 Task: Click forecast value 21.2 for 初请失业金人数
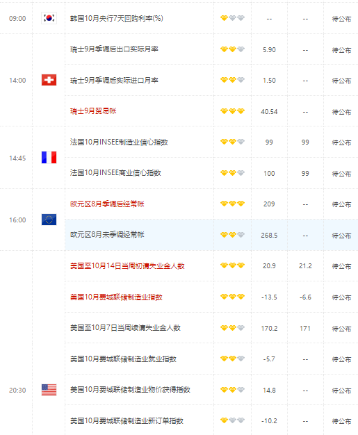tap(305, 265)
